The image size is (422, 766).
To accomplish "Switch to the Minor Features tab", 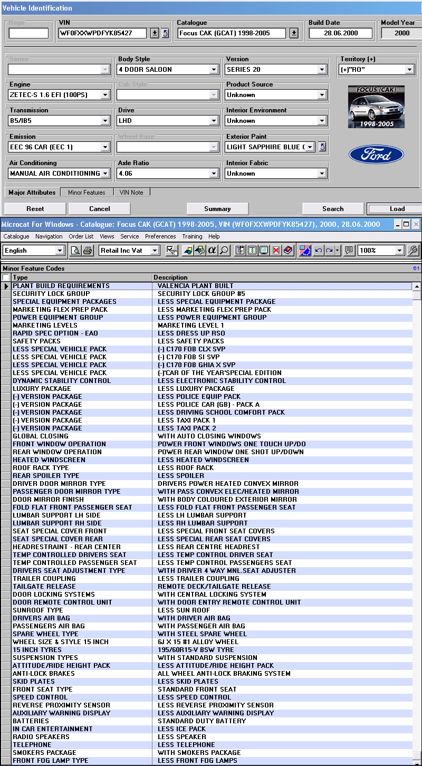I will tap(87, 193).
